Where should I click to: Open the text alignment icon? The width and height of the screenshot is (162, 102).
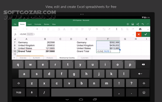[71, 29]
